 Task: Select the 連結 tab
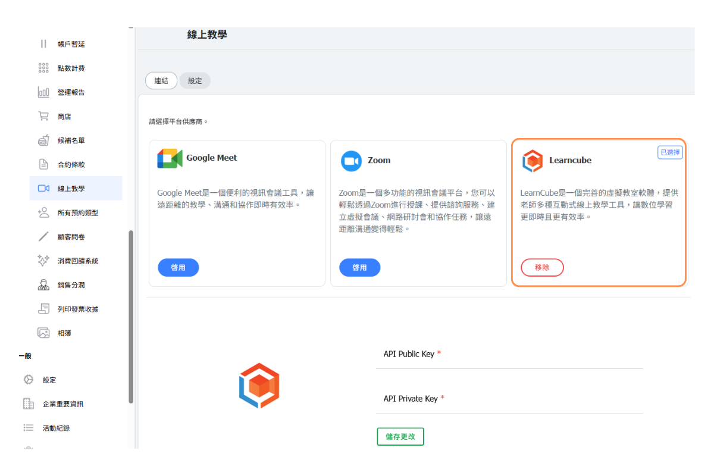(x=161, y=81)
